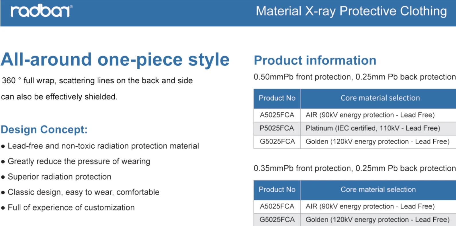Select product P5025FCA cell
The width and height of the screenshot is (456, 226).
click(x=277, y=128)
